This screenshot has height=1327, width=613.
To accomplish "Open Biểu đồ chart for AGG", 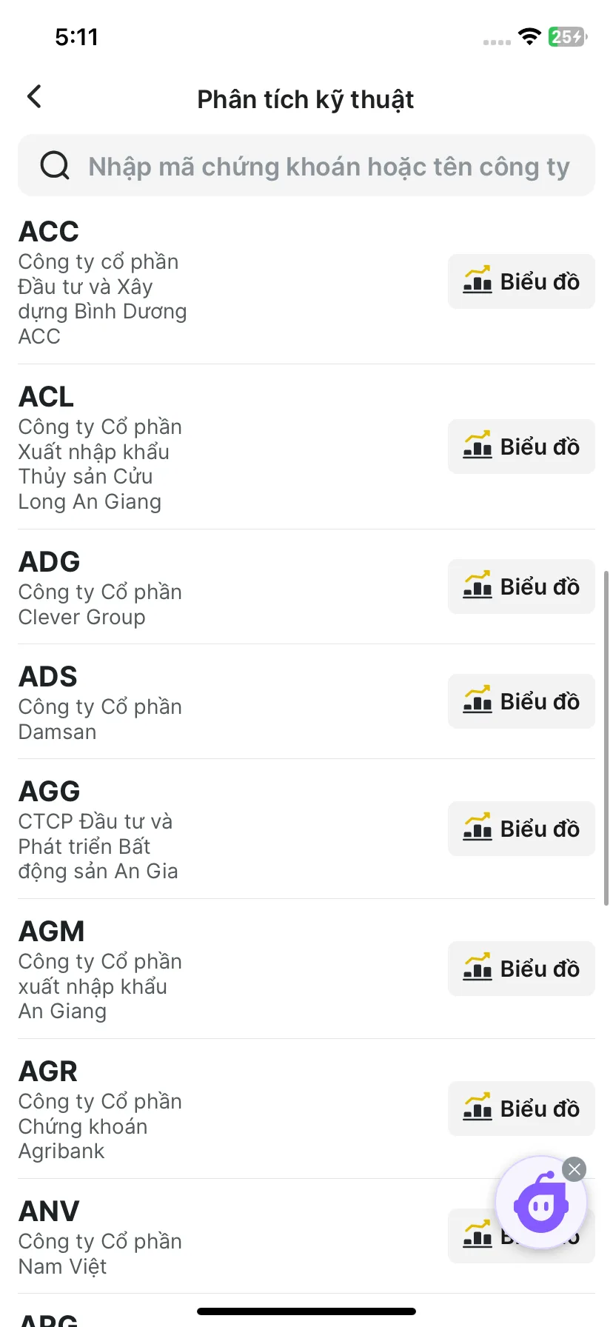I will click(521, 829).
